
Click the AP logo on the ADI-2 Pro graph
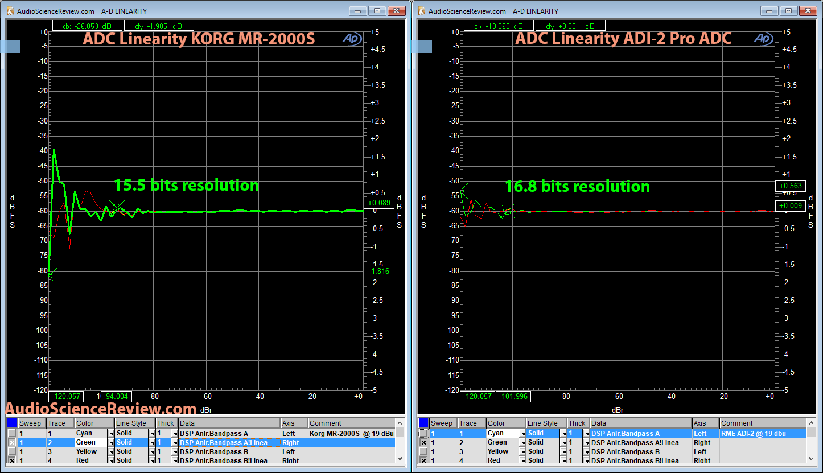763,38
